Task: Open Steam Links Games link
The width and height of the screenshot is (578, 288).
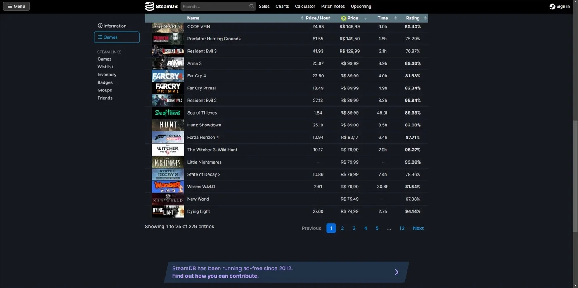Action: (104, 59)
